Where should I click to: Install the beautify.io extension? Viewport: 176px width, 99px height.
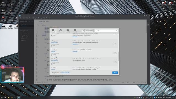(115, 53)
